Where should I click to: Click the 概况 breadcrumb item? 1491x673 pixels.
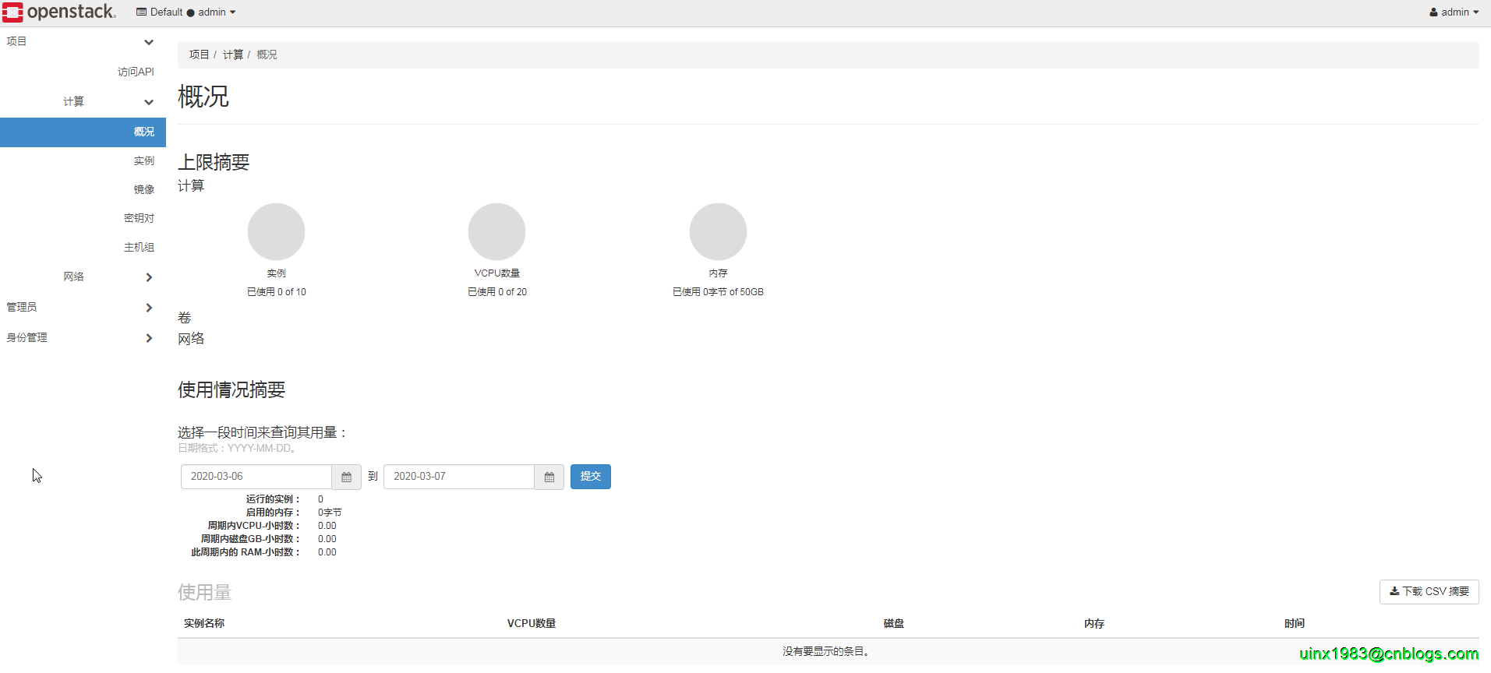pos(267,55)
